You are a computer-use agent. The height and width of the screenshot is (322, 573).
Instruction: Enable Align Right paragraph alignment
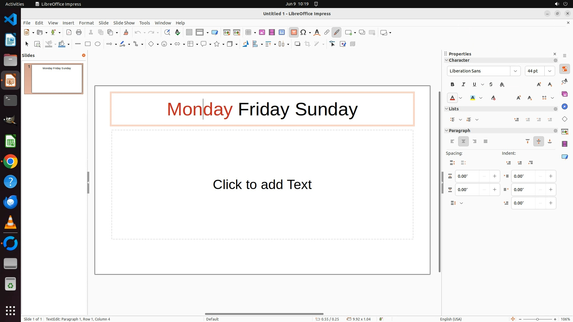475,142
